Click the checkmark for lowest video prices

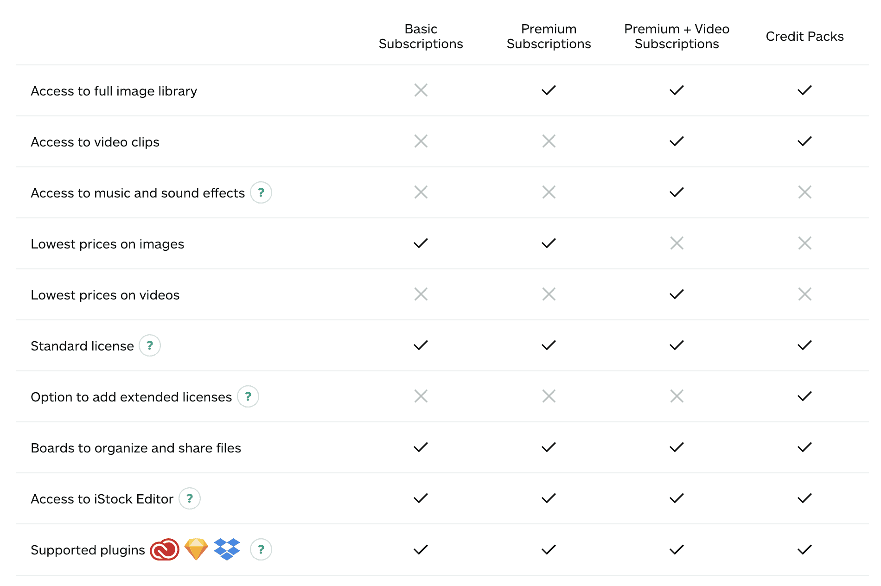click(676, 294)
